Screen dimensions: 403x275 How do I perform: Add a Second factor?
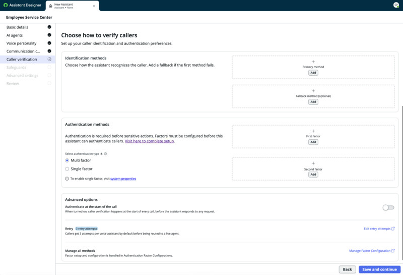click(x=313, y=174)
